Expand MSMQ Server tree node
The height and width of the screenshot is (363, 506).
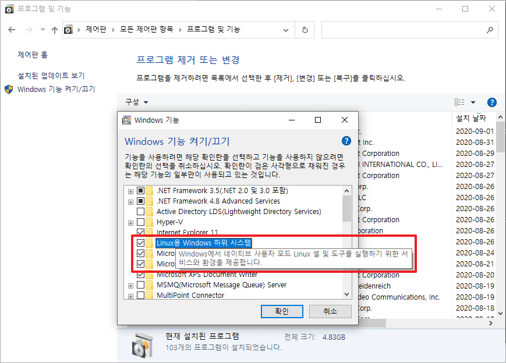130,286
